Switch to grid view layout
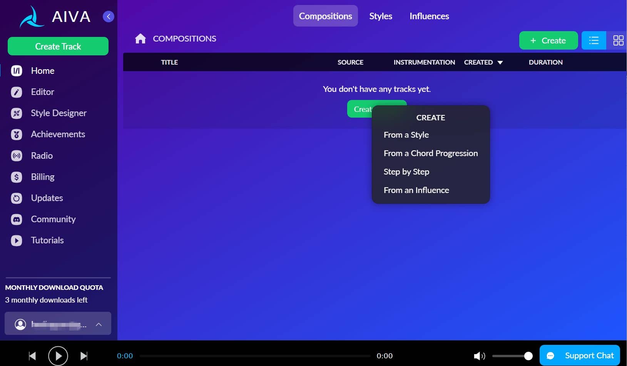Viewport: 627px width, 366px height. tap(618, 40)
